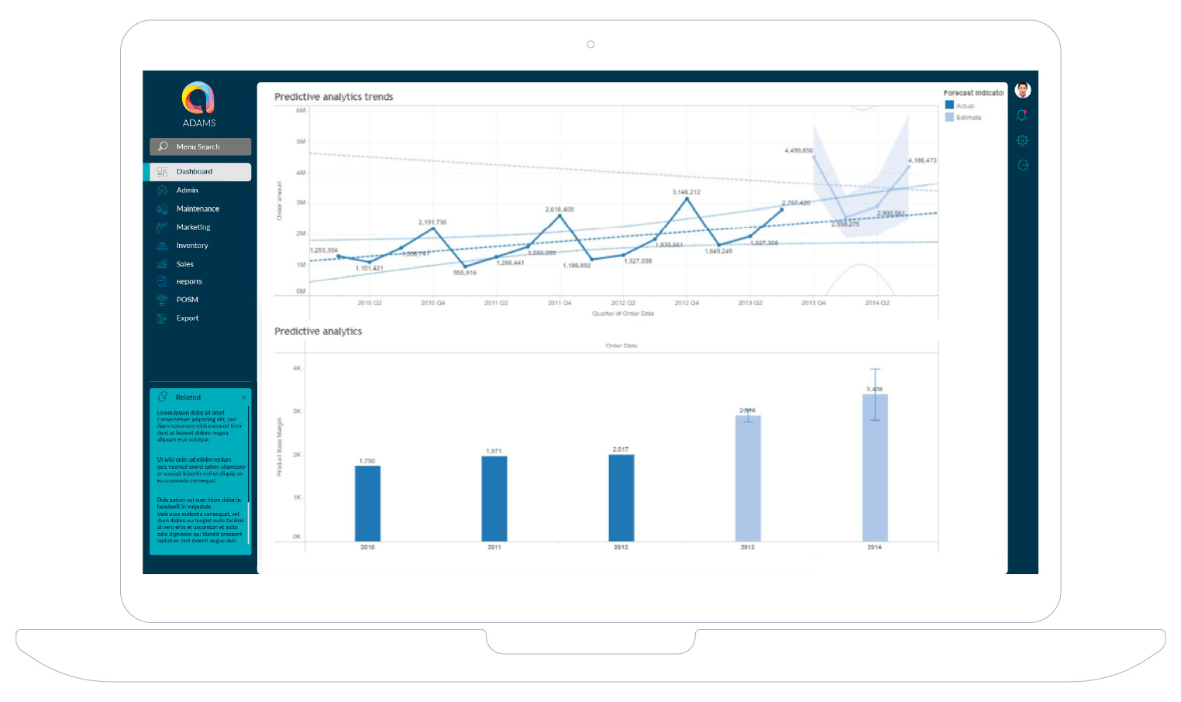Close the Related panel
The width and height of the screenshot is (1181, 702).
click(243, 397)
